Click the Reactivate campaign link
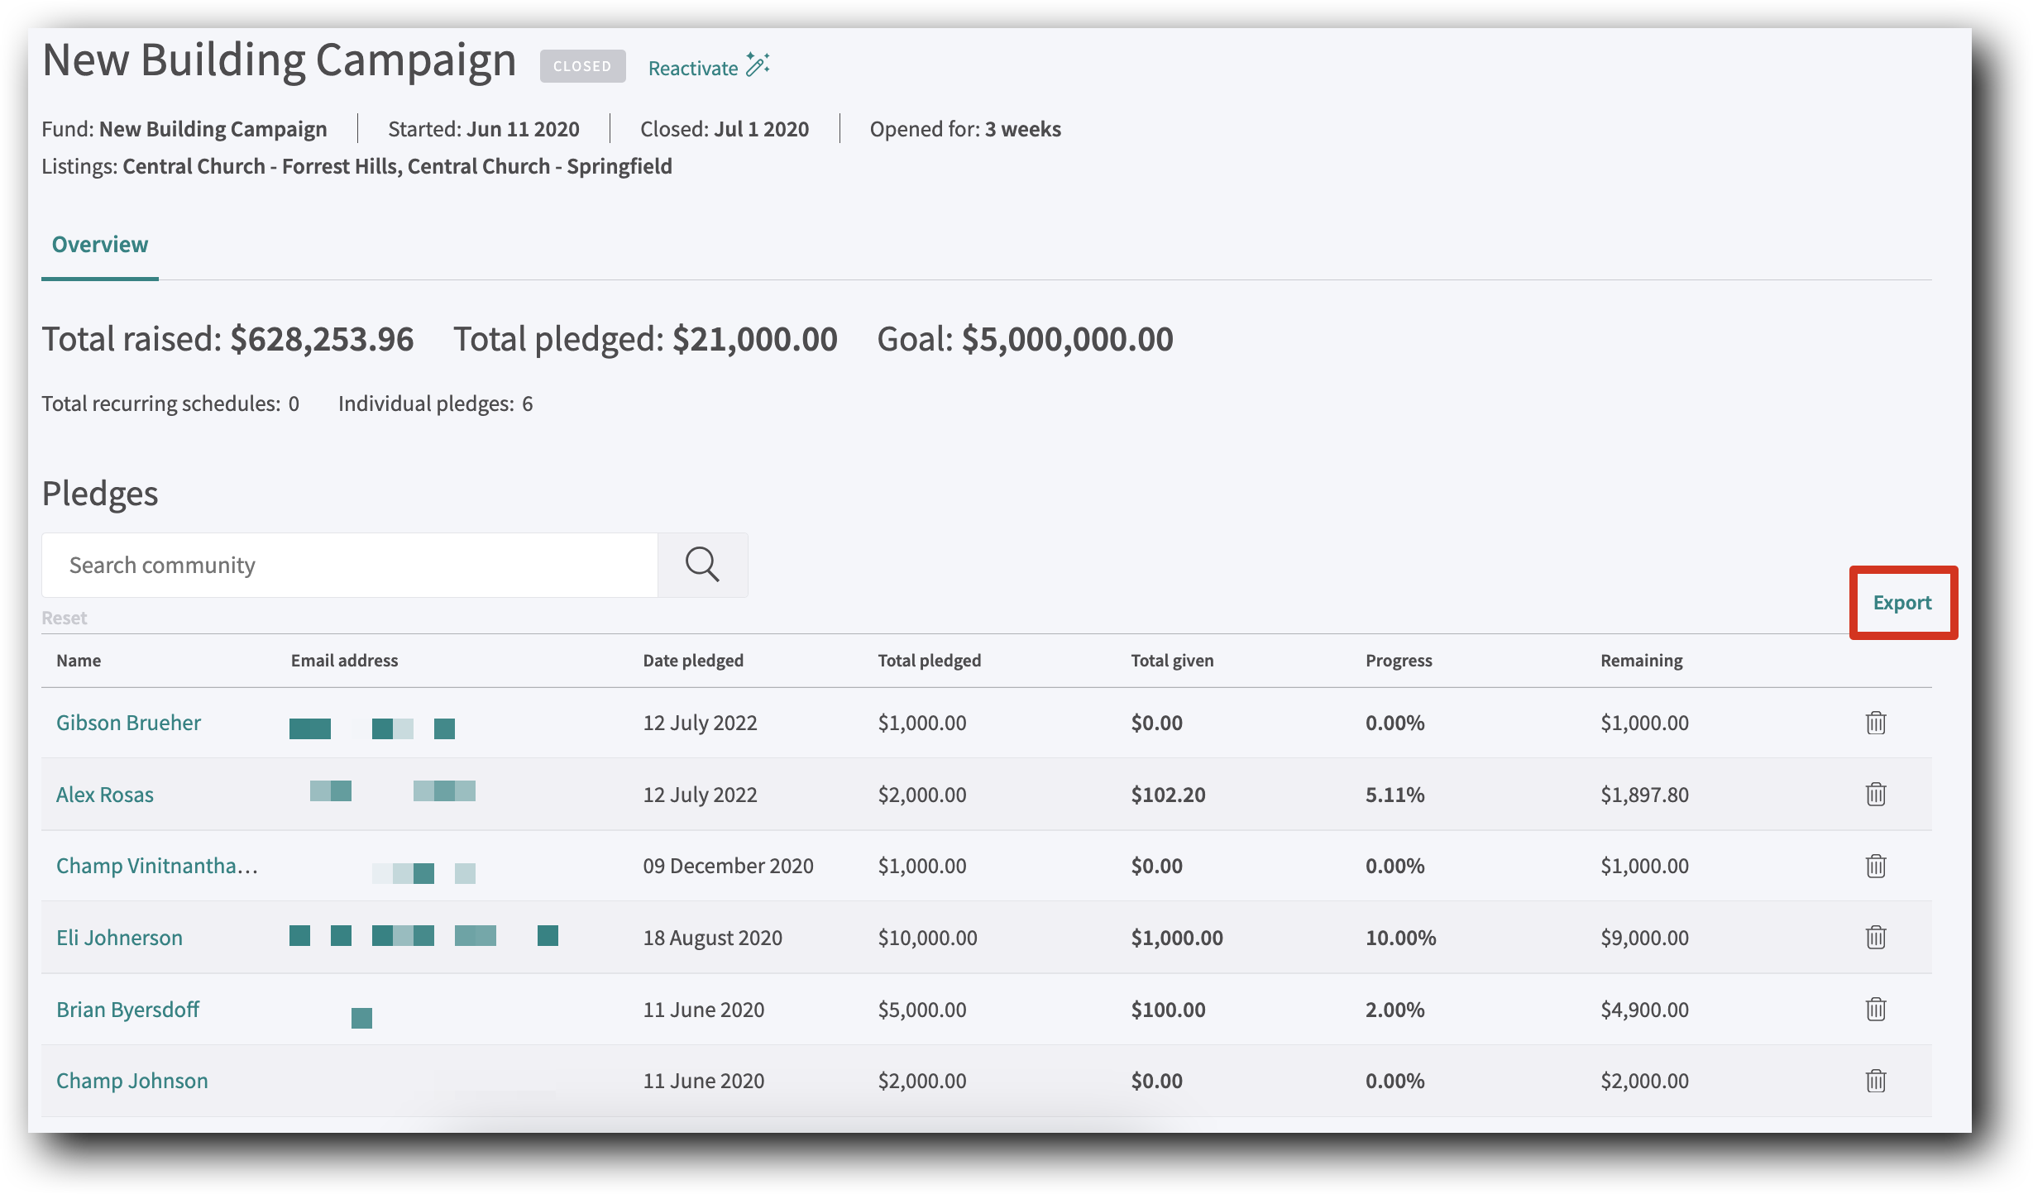Viewport: 2033px width, 1194px height. [x=692, y=69]
